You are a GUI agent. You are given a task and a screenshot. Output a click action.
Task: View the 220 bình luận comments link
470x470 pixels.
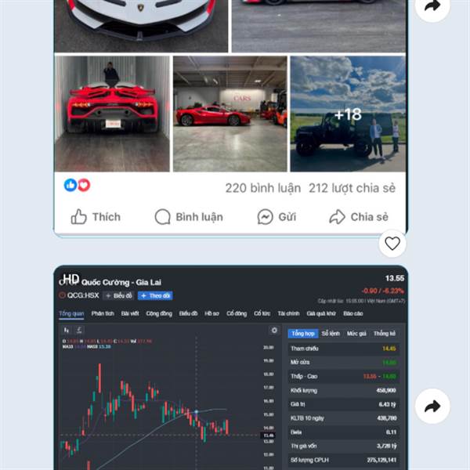coord(263,188)
